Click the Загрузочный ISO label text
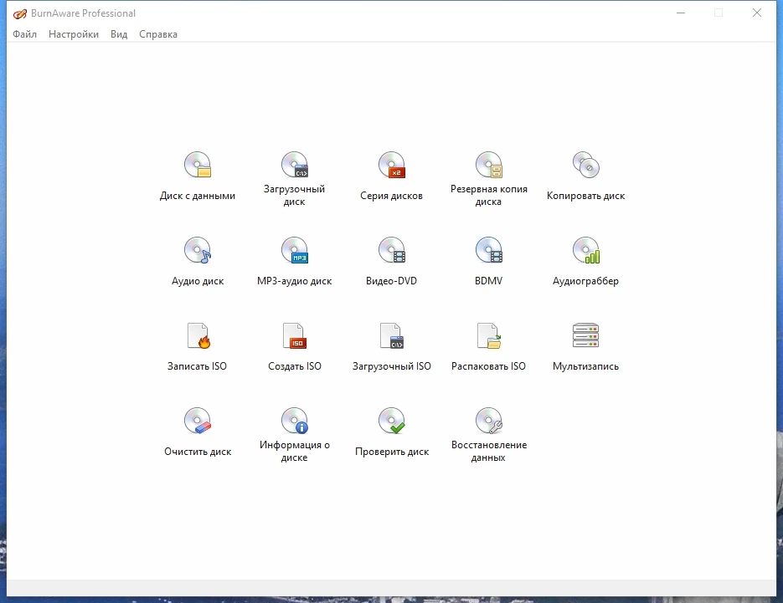 coord(392,366)
